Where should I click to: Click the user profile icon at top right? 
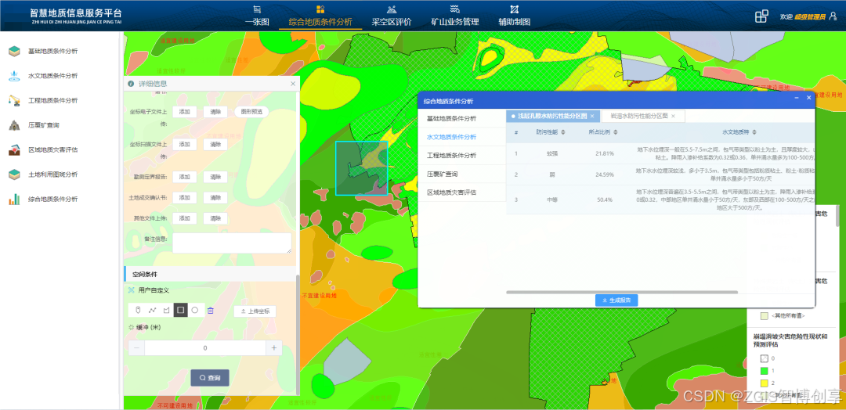833,16
